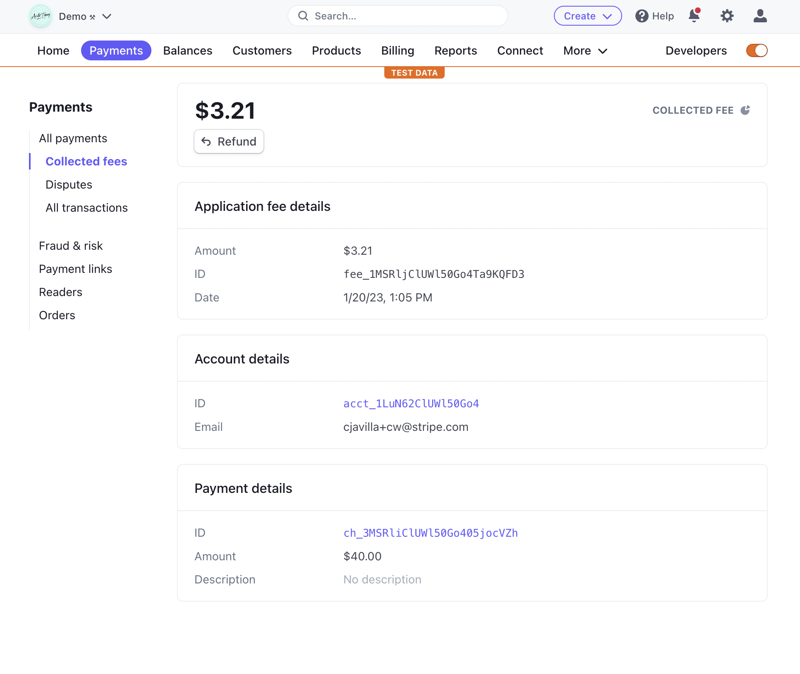Click the pie chart icon beside COLLECTED FEE
This screenshot has height=674, width=800.
coord(746,110)
